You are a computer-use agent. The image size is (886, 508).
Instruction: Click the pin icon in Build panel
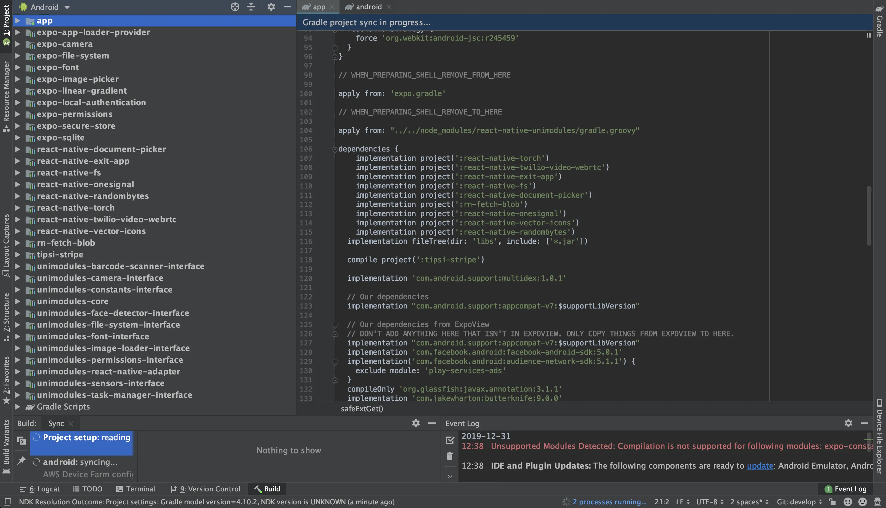point(22,461)
